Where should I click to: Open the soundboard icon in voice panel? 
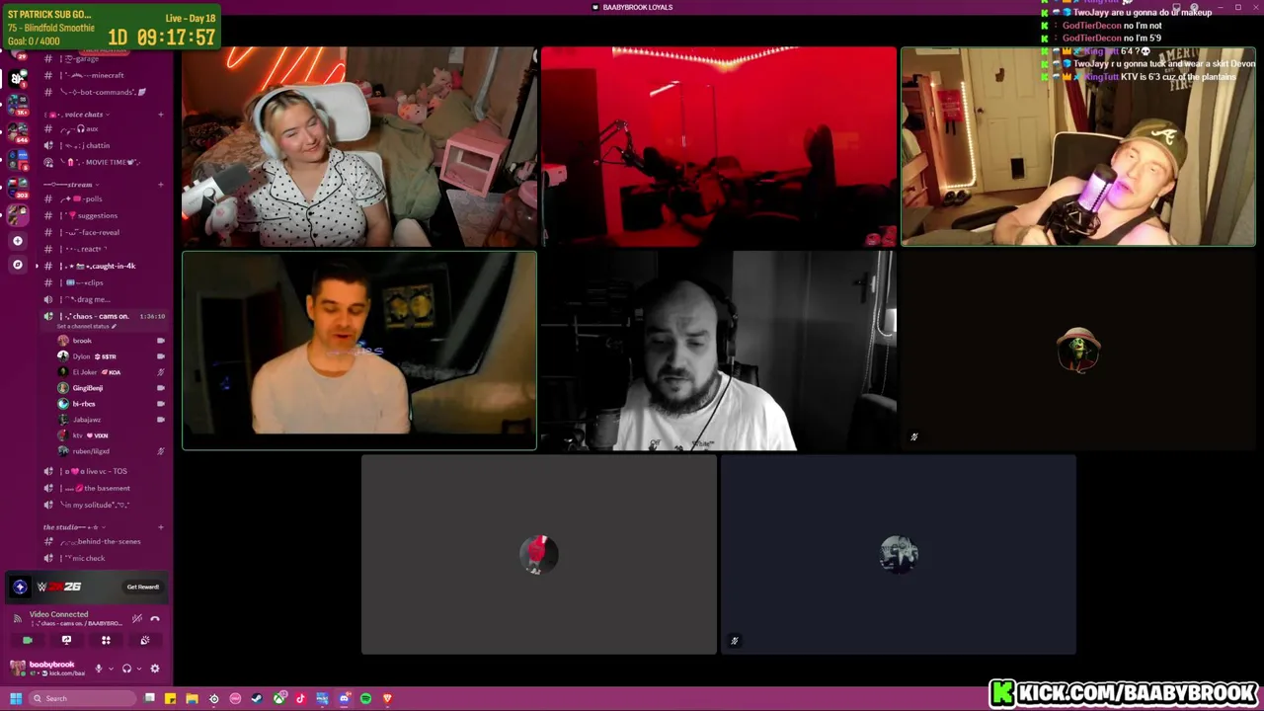[x=144, y=640]
